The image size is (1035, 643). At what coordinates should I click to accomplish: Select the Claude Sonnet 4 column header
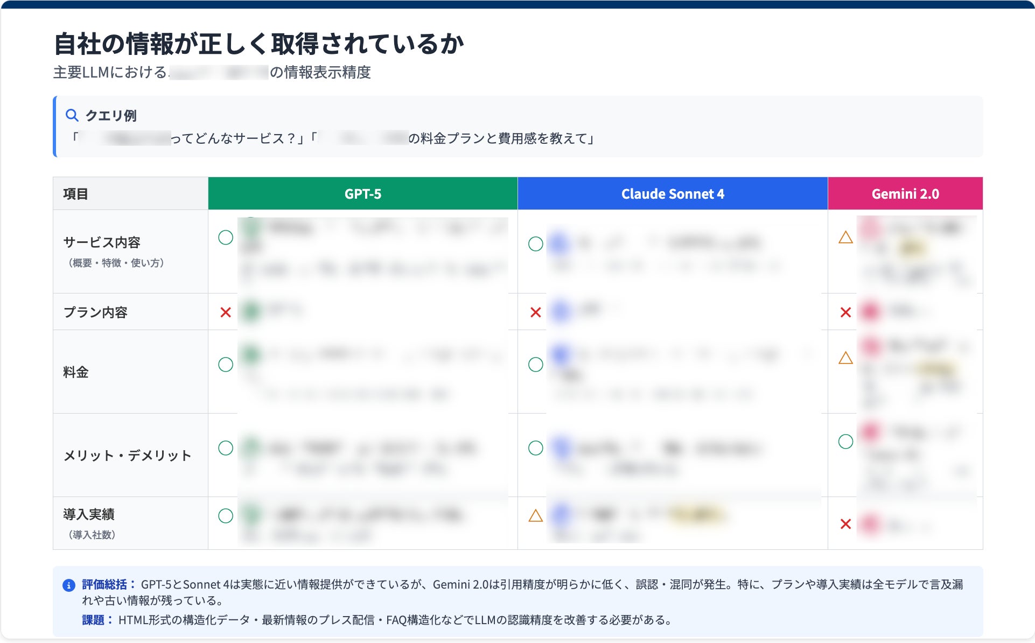[x=673, y=194]
